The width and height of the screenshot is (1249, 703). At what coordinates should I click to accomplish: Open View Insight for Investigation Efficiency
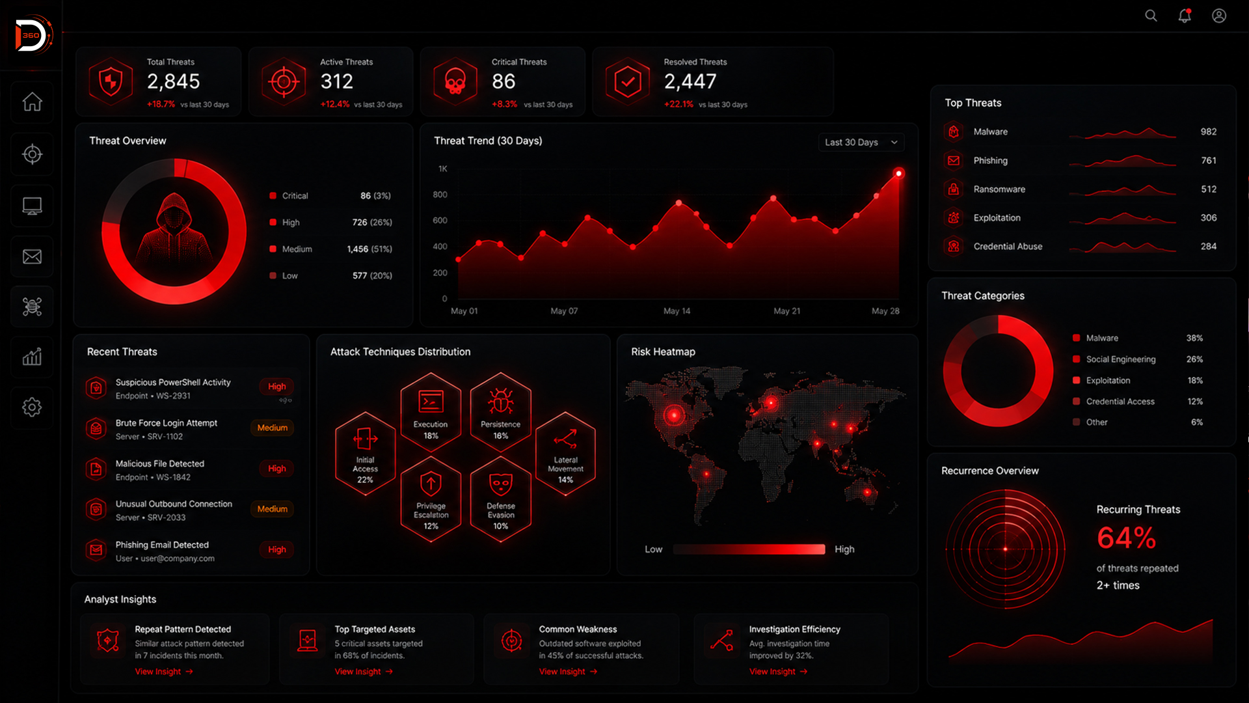(x=778, y=672)
